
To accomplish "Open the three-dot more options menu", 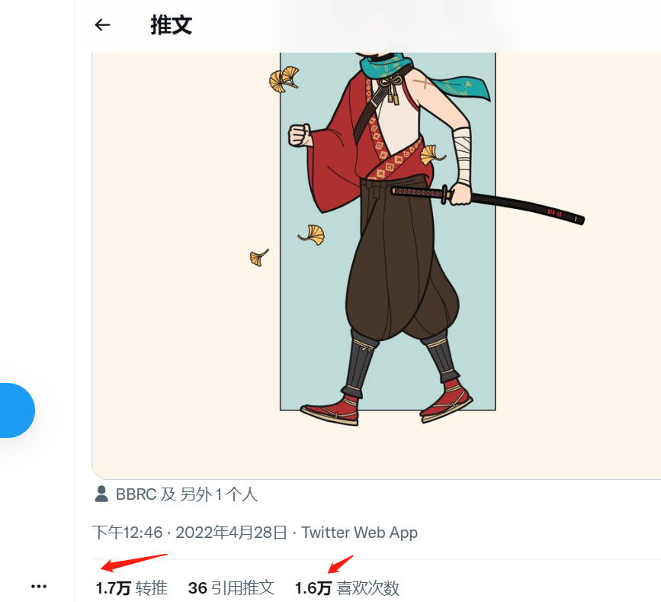I will click(39, 587).
